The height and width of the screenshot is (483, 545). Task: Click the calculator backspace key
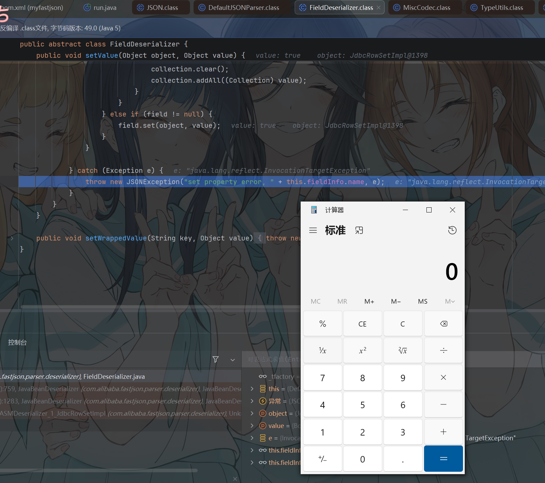tap(444, 323)
